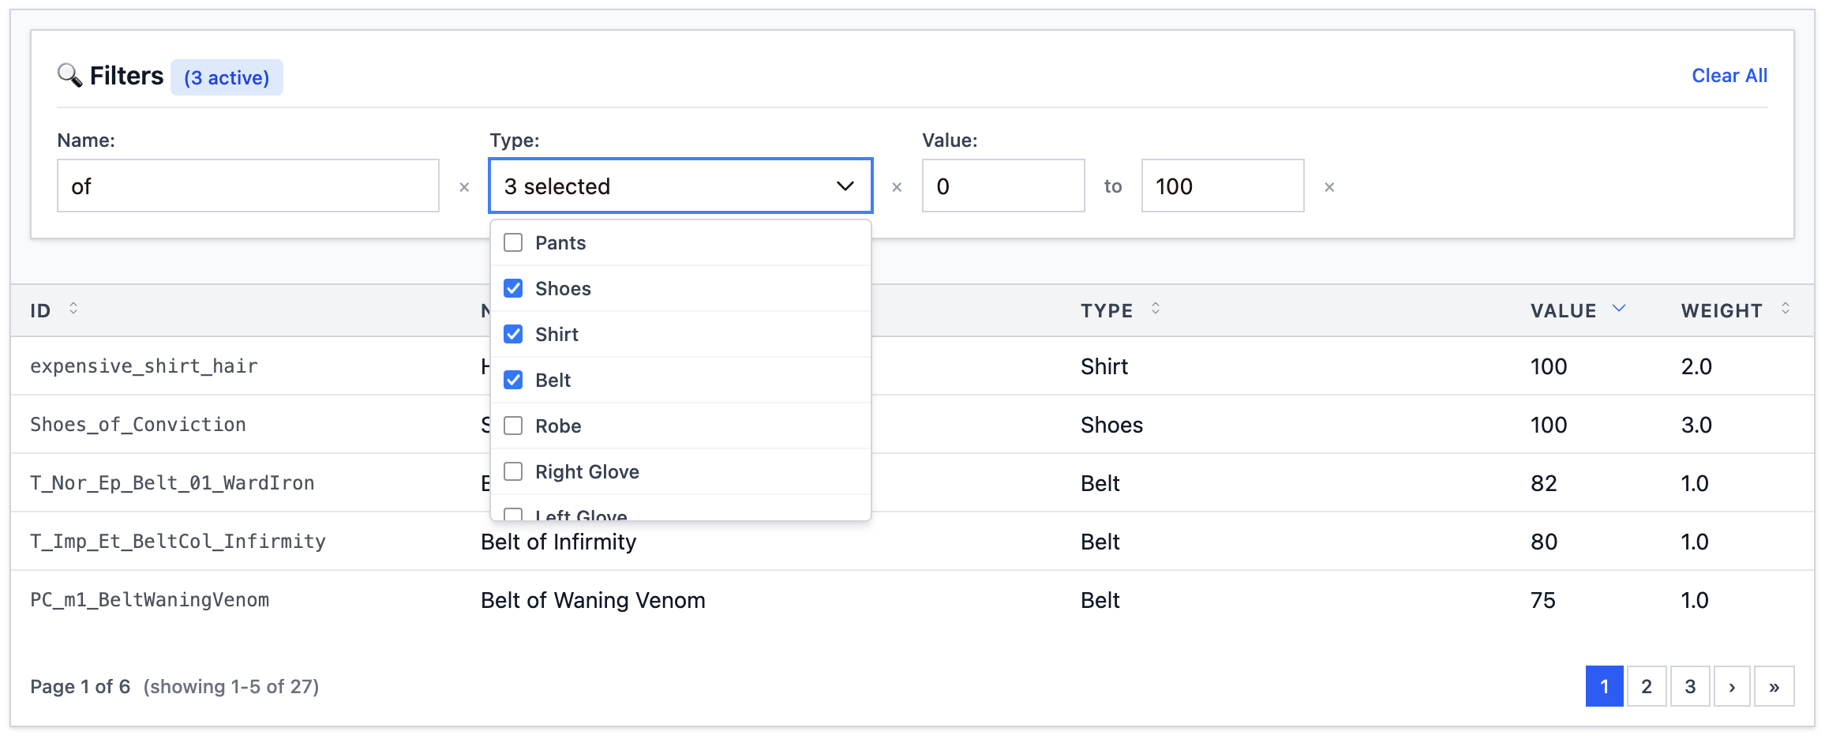The width and height of the screenshot is (1825, 739).
Task: Enable the Robe filter checkbox
Action: point(513,426)
